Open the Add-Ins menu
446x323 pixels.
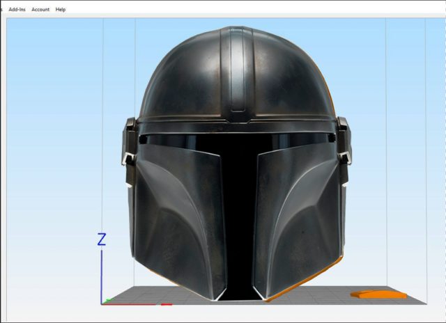[x=17, y=9]
